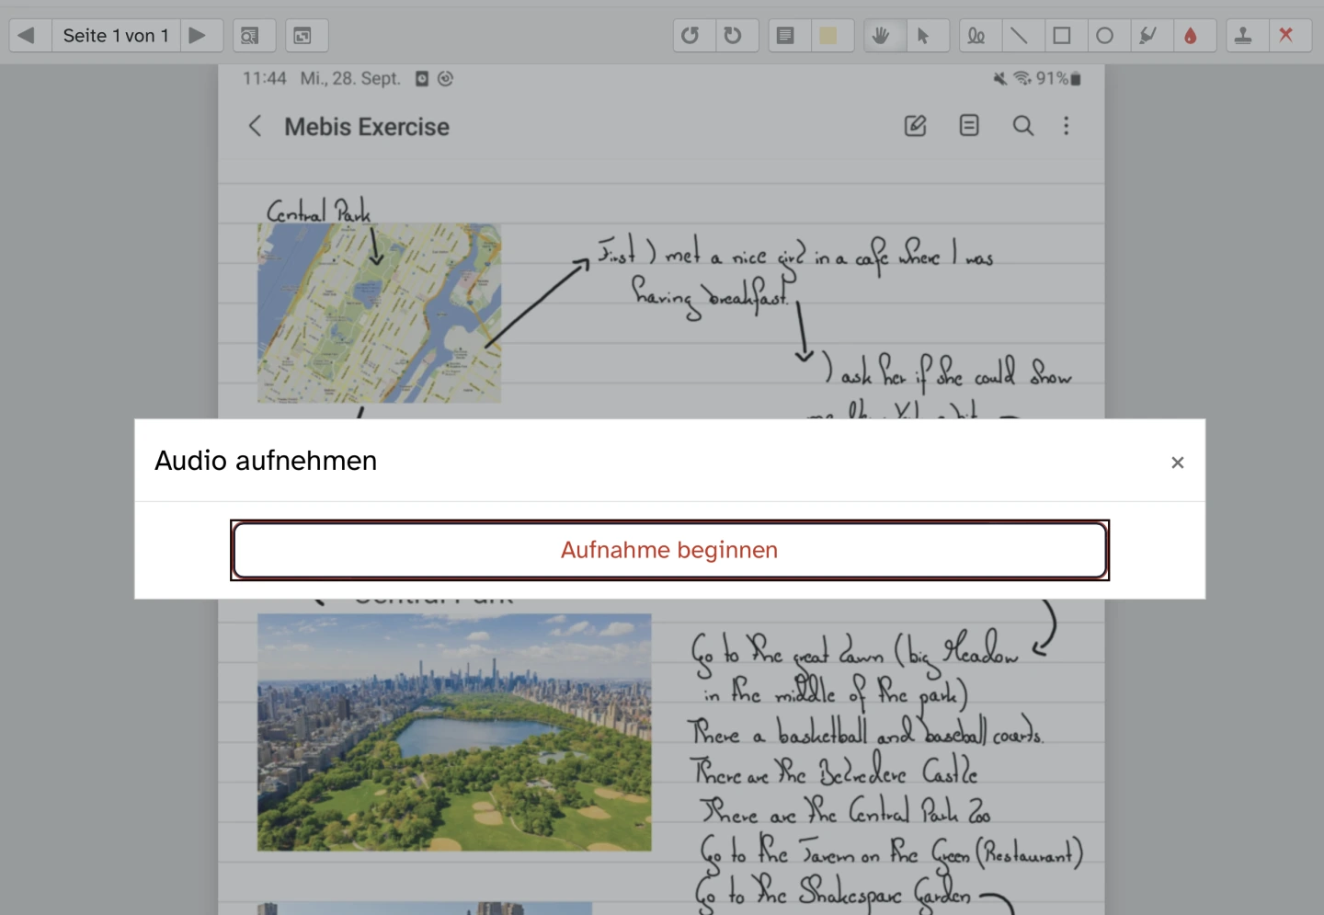Select the comment note tool

pos(785,36)
